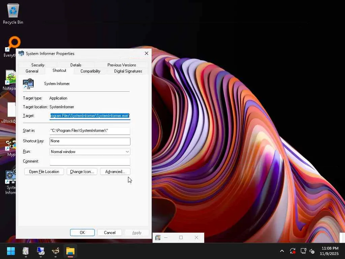Click the System Informer icon in Properties
Screen dimensions: 345x259
click(28, 84)
